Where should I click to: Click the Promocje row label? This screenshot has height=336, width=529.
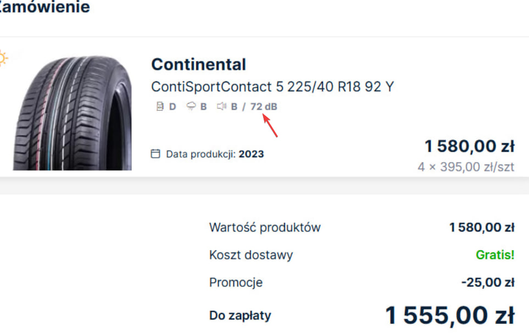(236, 283)
